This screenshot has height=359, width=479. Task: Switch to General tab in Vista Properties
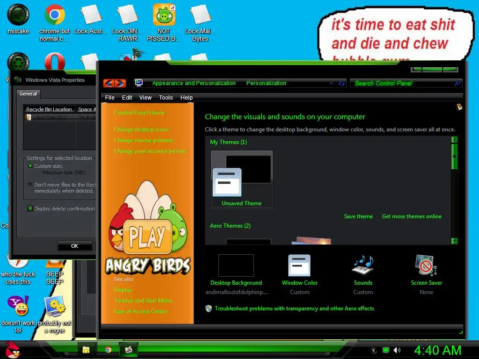click(x=28, y=93)
